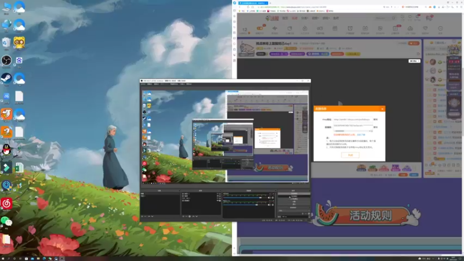Click second button in OBS Controls dock

(x=294, y=196)
